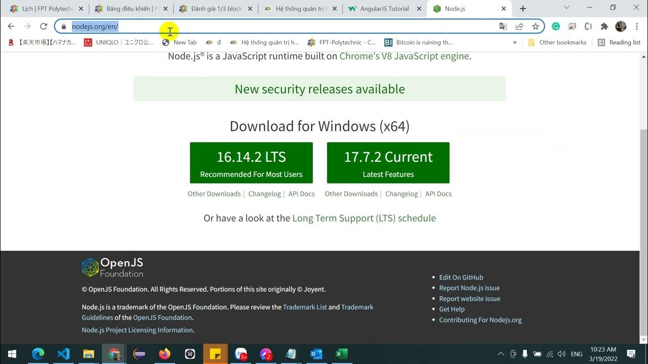Open Firefox from the taskbar
The height and width of the screenshot is (364, 648).
165,354
